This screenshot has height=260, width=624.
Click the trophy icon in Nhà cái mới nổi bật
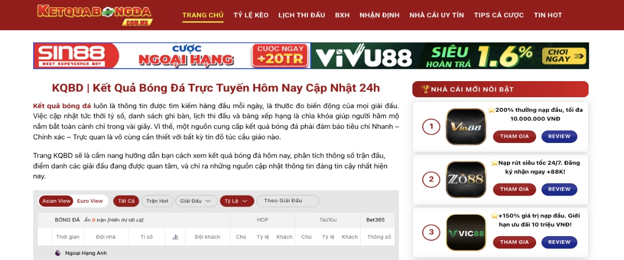click(x=425, y=89)
